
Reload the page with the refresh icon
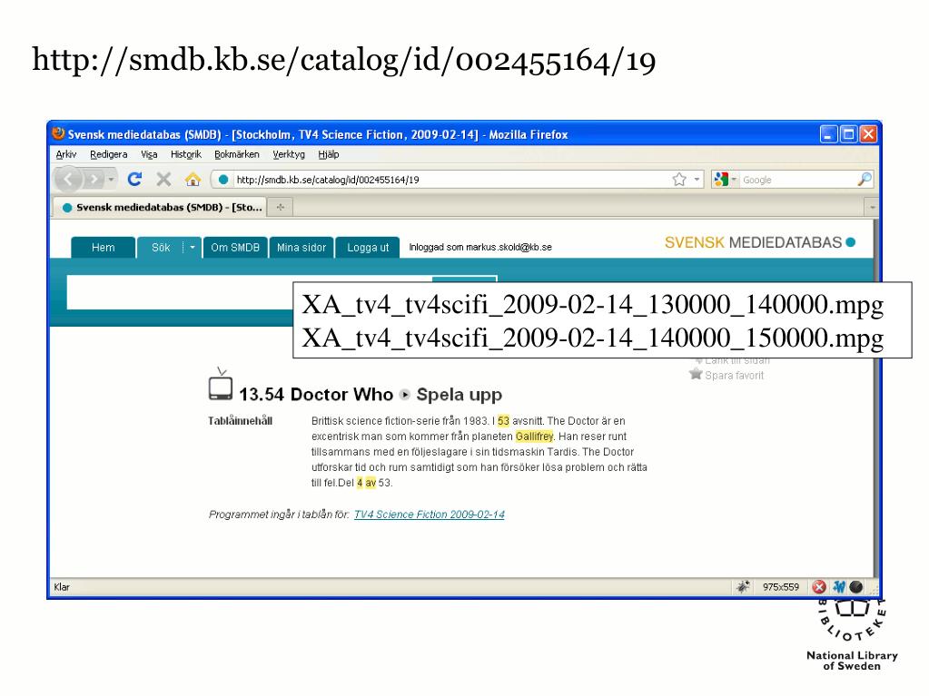[135, 180]
